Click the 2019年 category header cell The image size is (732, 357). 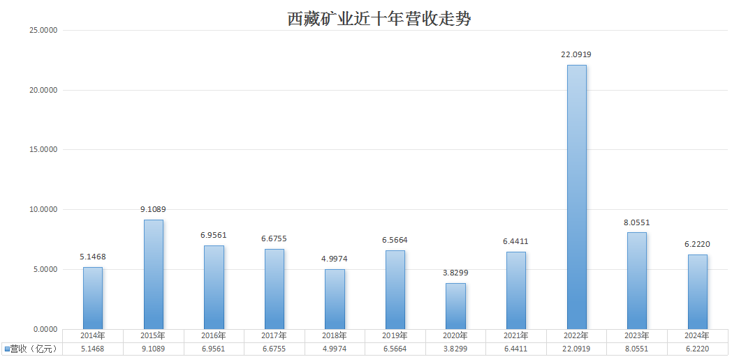point(395,336)
